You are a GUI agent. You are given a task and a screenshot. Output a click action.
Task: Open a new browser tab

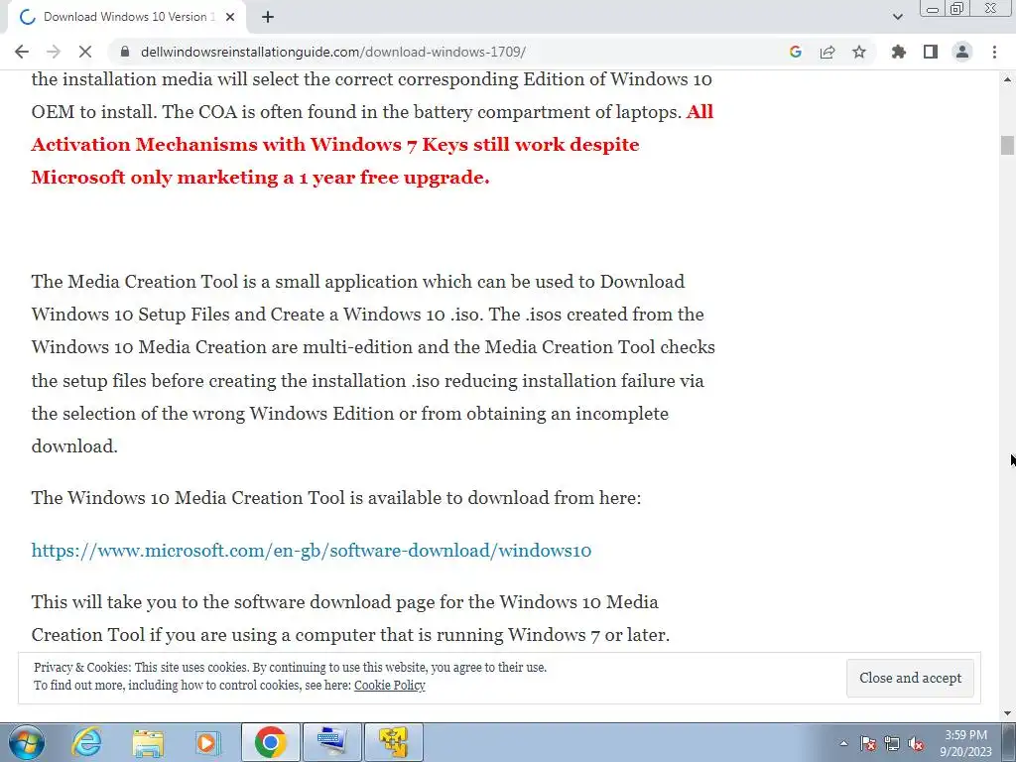(268, 17)
